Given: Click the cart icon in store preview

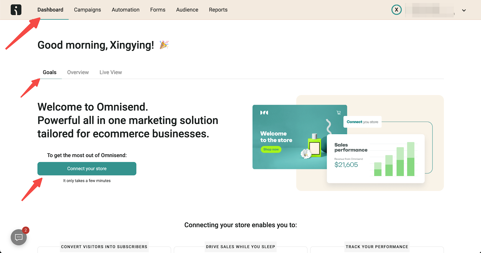Looking at the screenshot, I should pyautogui.click(x=339, y=113).
